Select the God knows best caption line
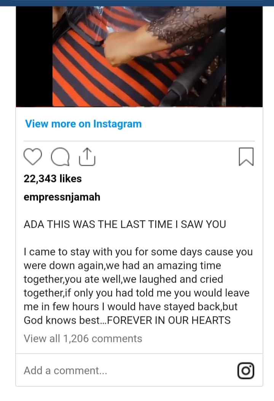 click(127, 320)
